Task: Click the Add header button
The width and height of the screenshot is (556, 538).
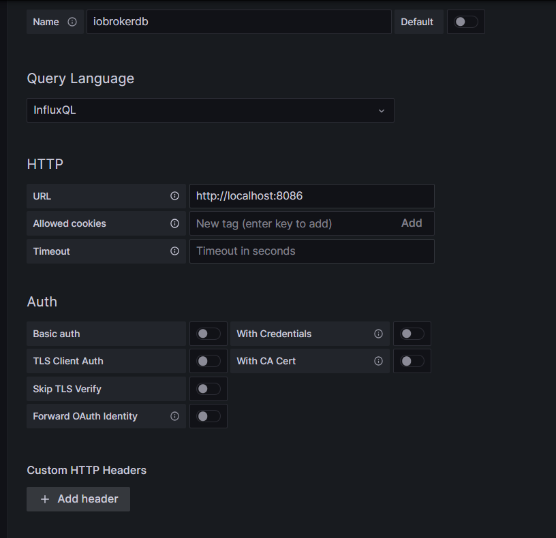Action: pos(78,499)
